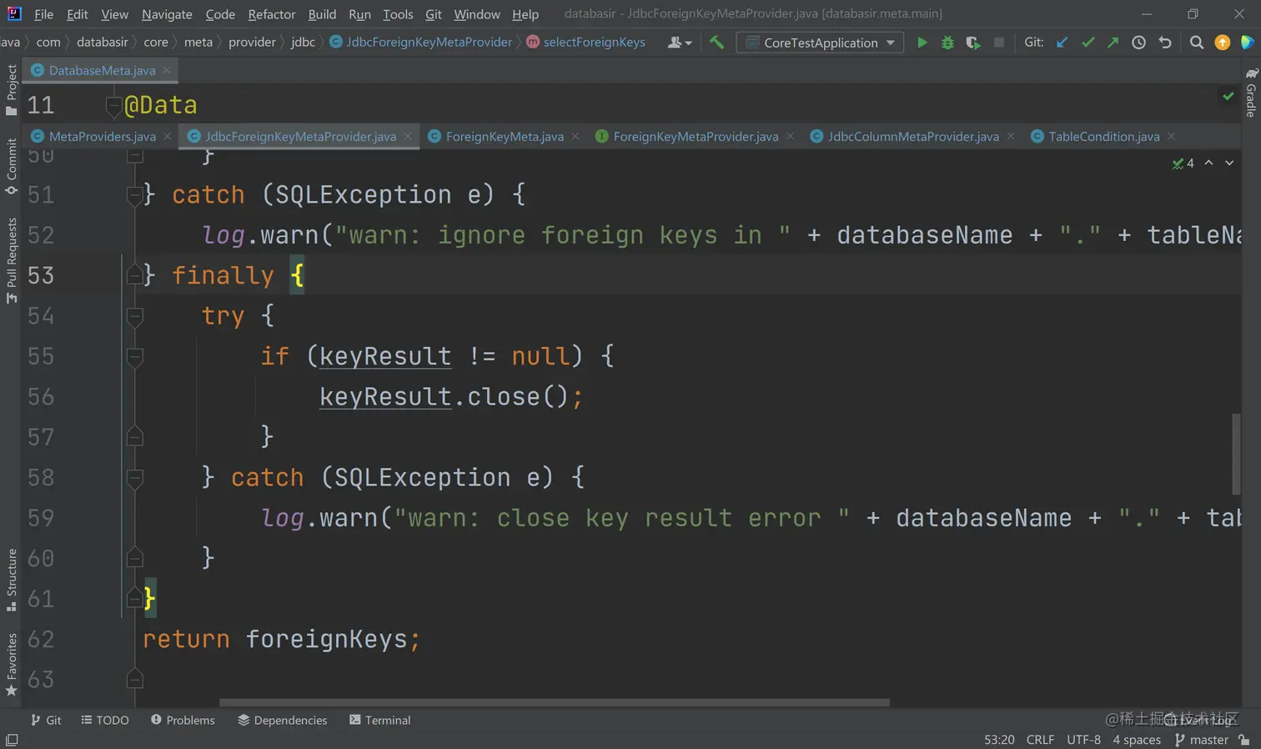Show Git history clock icon

(x=1138, y=43)
